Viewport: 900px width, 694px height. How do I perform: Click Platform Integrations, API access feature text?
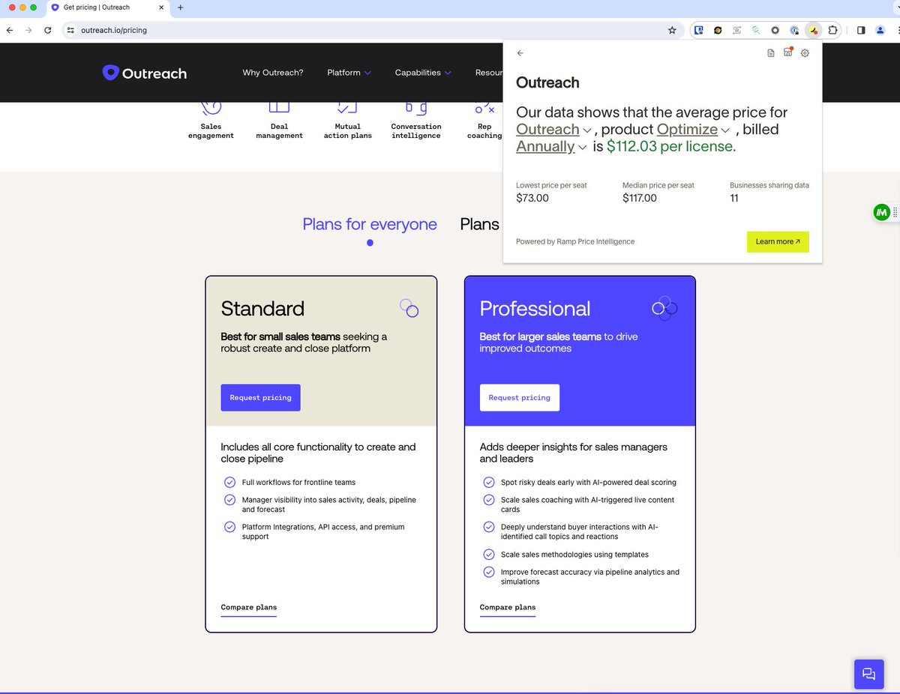point(323,531)
